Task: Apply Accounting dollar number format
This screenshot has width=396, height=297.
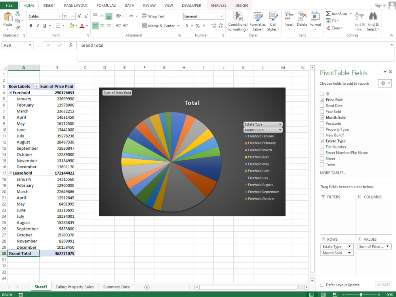Action: click(x=187, y=25)
